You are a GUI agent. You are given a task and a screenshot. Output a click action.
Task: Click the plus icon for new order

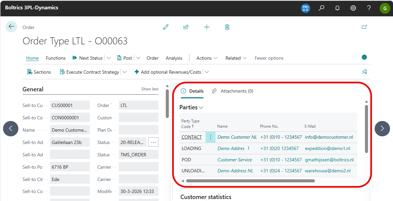point(207,27)
